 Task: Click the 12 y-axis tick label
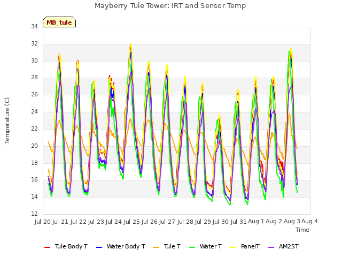point(34,214)
